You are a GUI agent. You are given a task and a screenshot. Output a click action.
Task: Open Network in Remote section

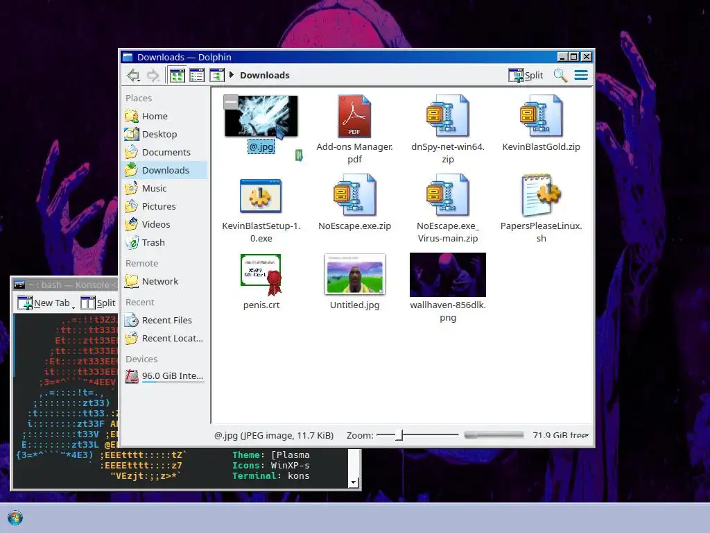tap(165, 282)
